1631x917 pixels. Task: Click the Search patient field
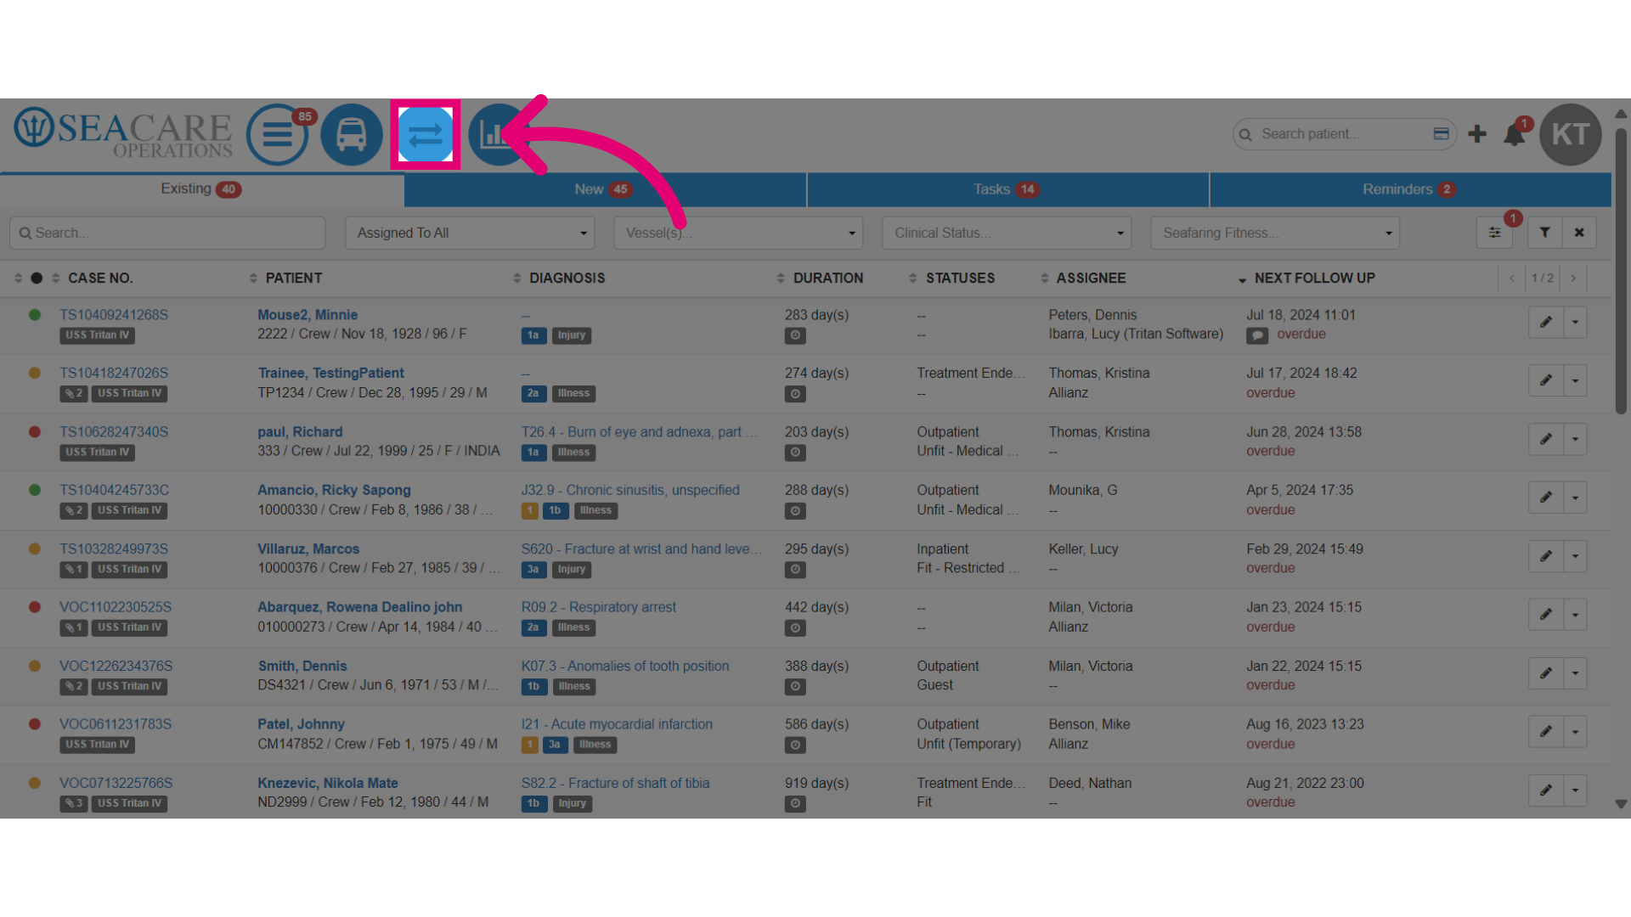(x=1344, y=134)
